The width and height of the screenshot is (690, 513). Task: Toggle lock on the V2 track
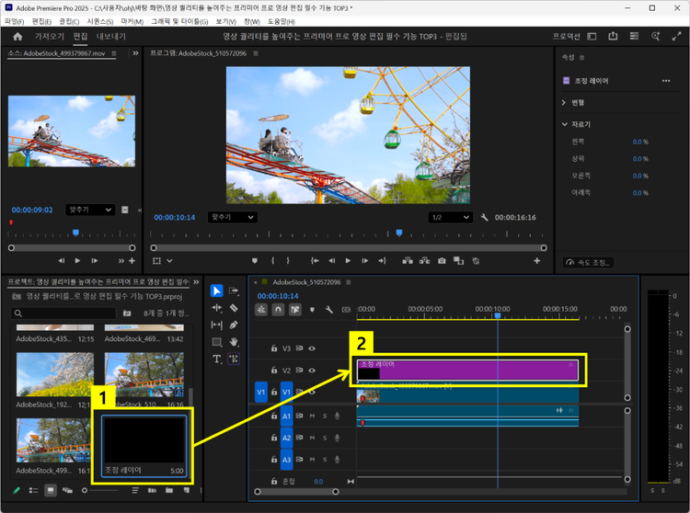pos(274,370)
